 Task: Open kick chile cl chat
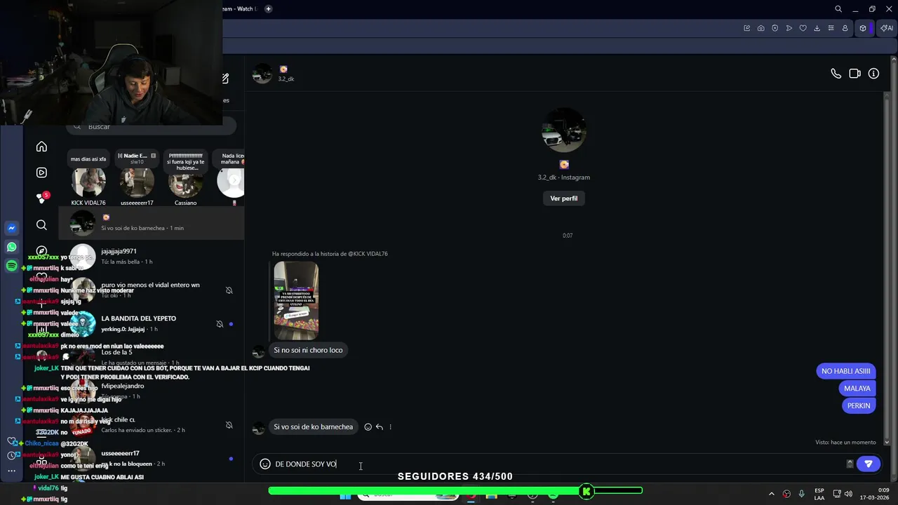tap(152, 424)
